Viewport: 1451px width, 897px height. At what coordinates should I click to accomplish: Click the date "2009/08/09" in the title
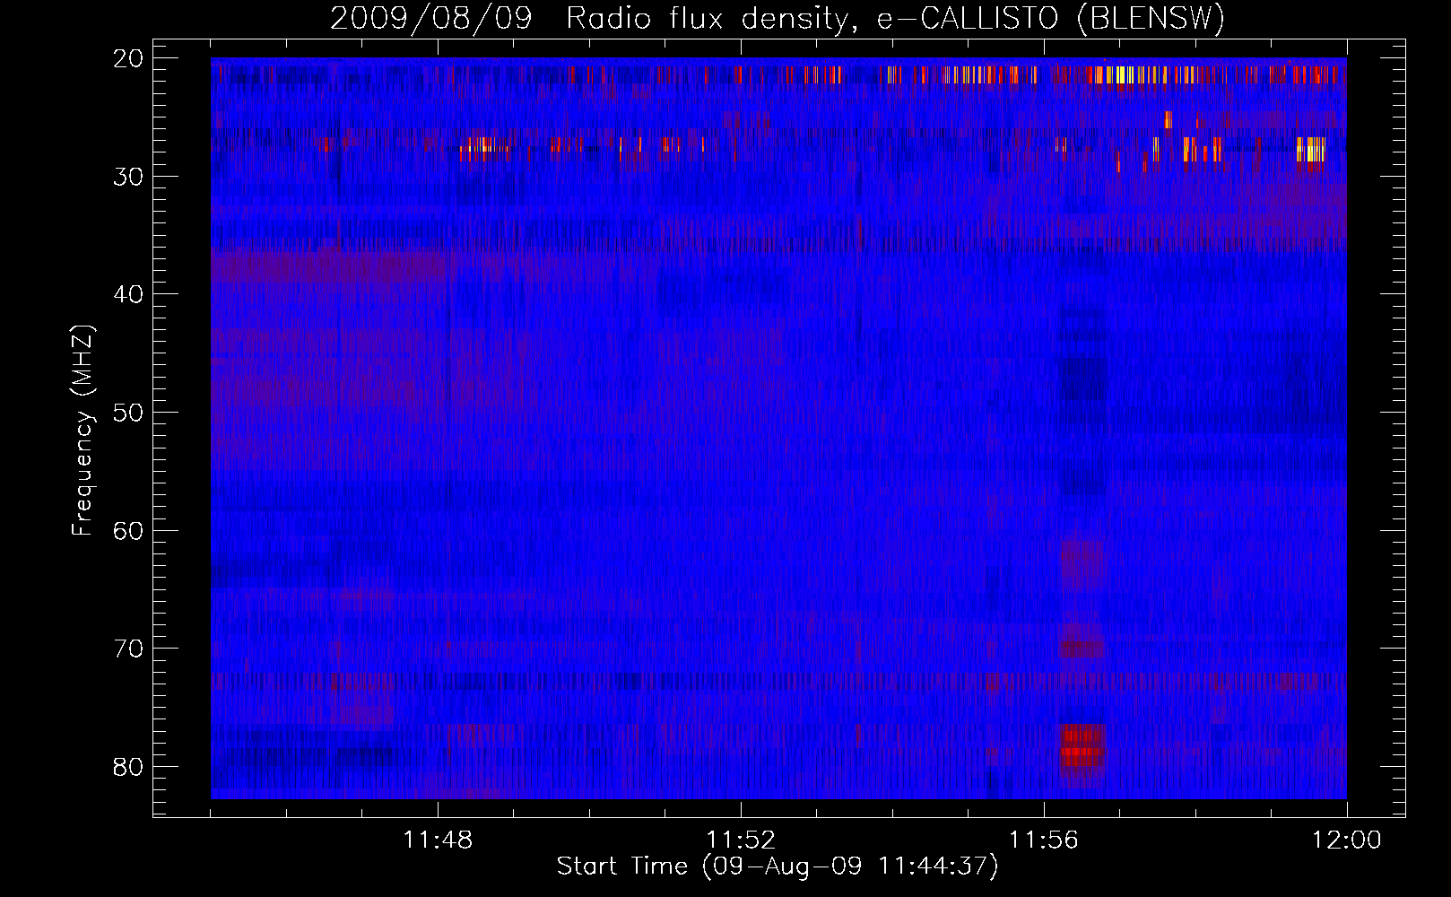[x=431, y=18]
